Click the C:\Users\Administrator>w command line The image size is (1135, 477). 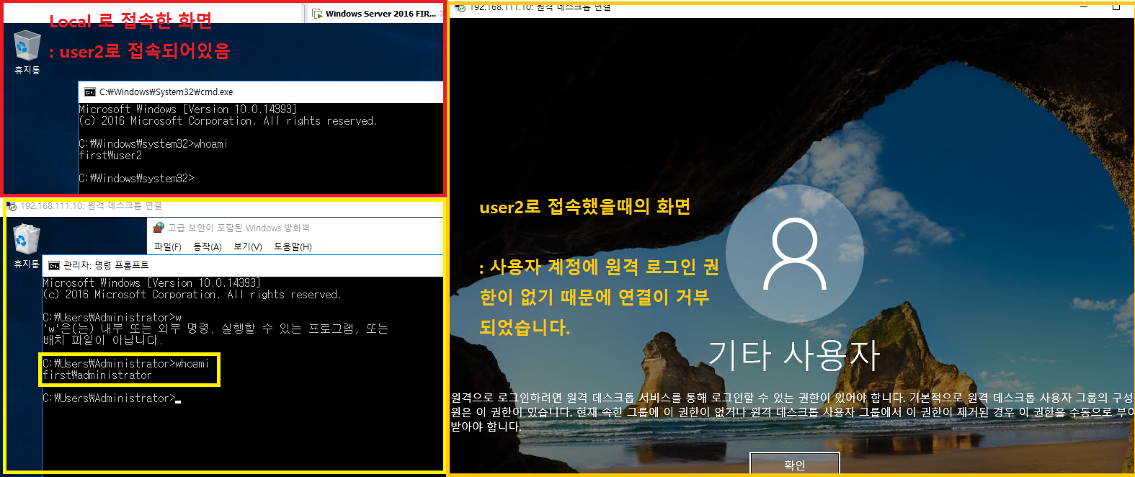pos(112,318)
